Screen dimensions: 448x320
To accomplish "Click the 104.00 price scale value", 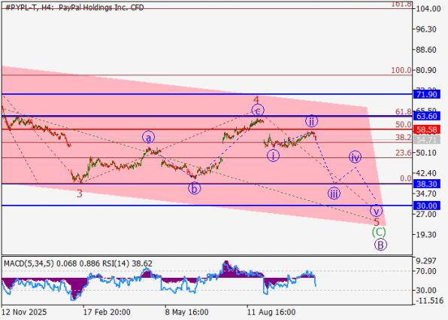I will click(428, 8).
